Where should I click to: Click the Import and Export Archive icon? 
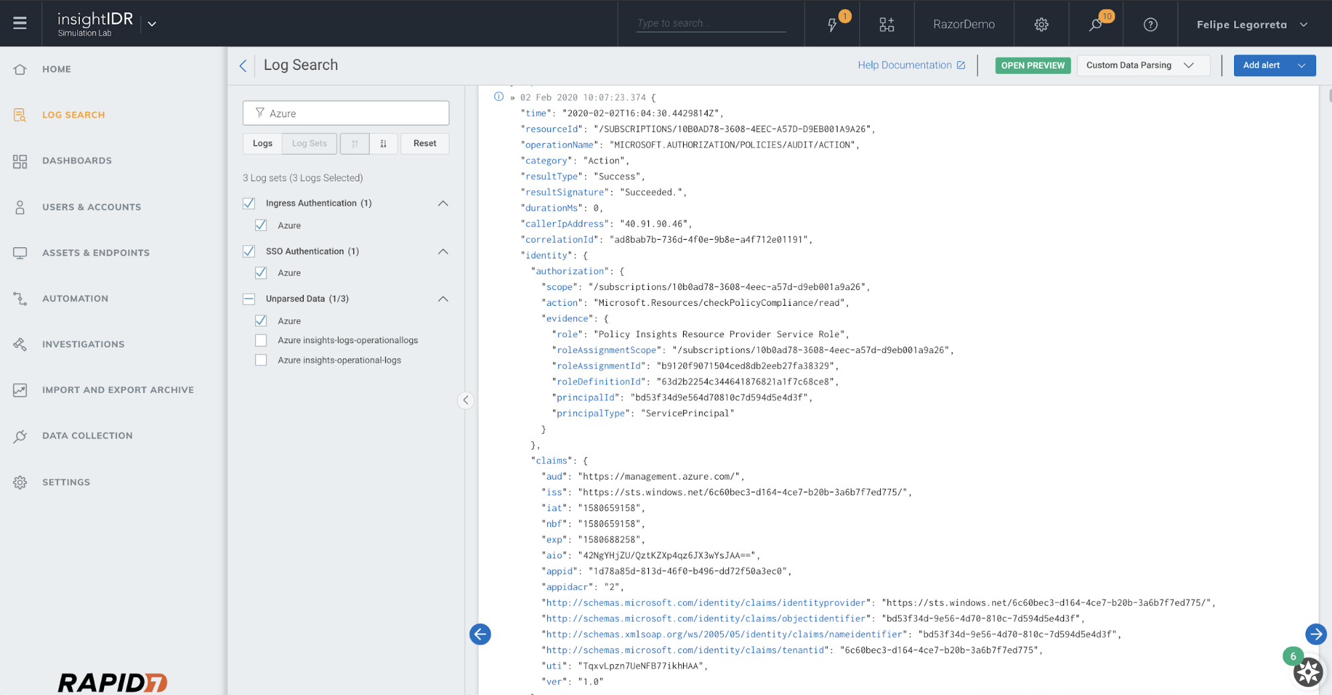pyautogui.click(x=20, y=390)
